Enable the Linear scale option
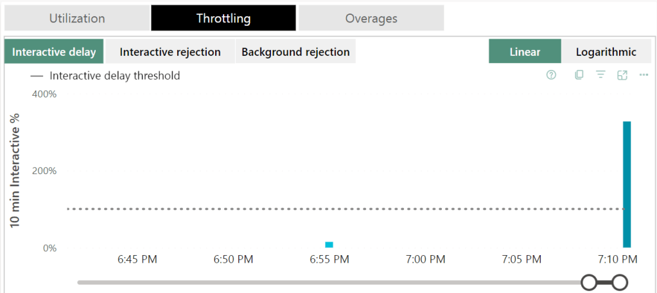657x293 pixels. tap(525, 52)
